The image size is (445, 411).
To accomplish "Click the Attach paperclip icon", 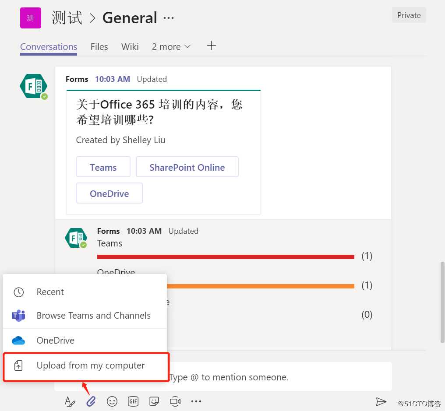I will click(x=91, y=401).
